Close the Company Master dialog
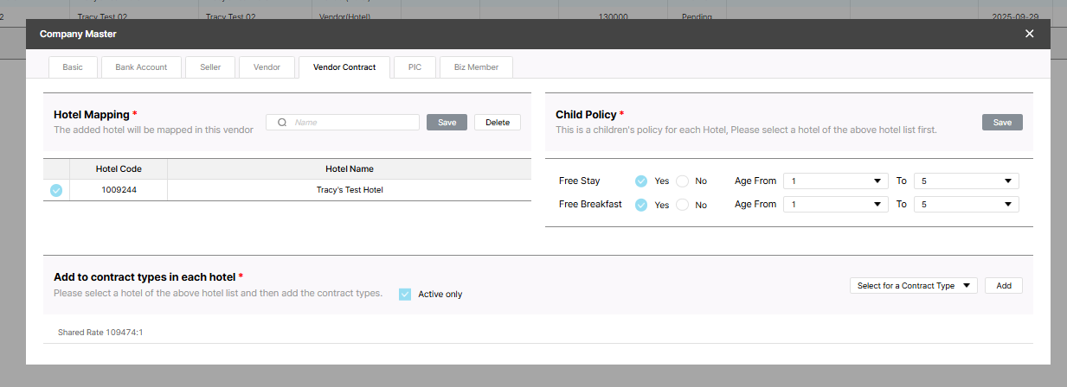The height and width of the screenshot is (387, 1067). coord(1029,34)
